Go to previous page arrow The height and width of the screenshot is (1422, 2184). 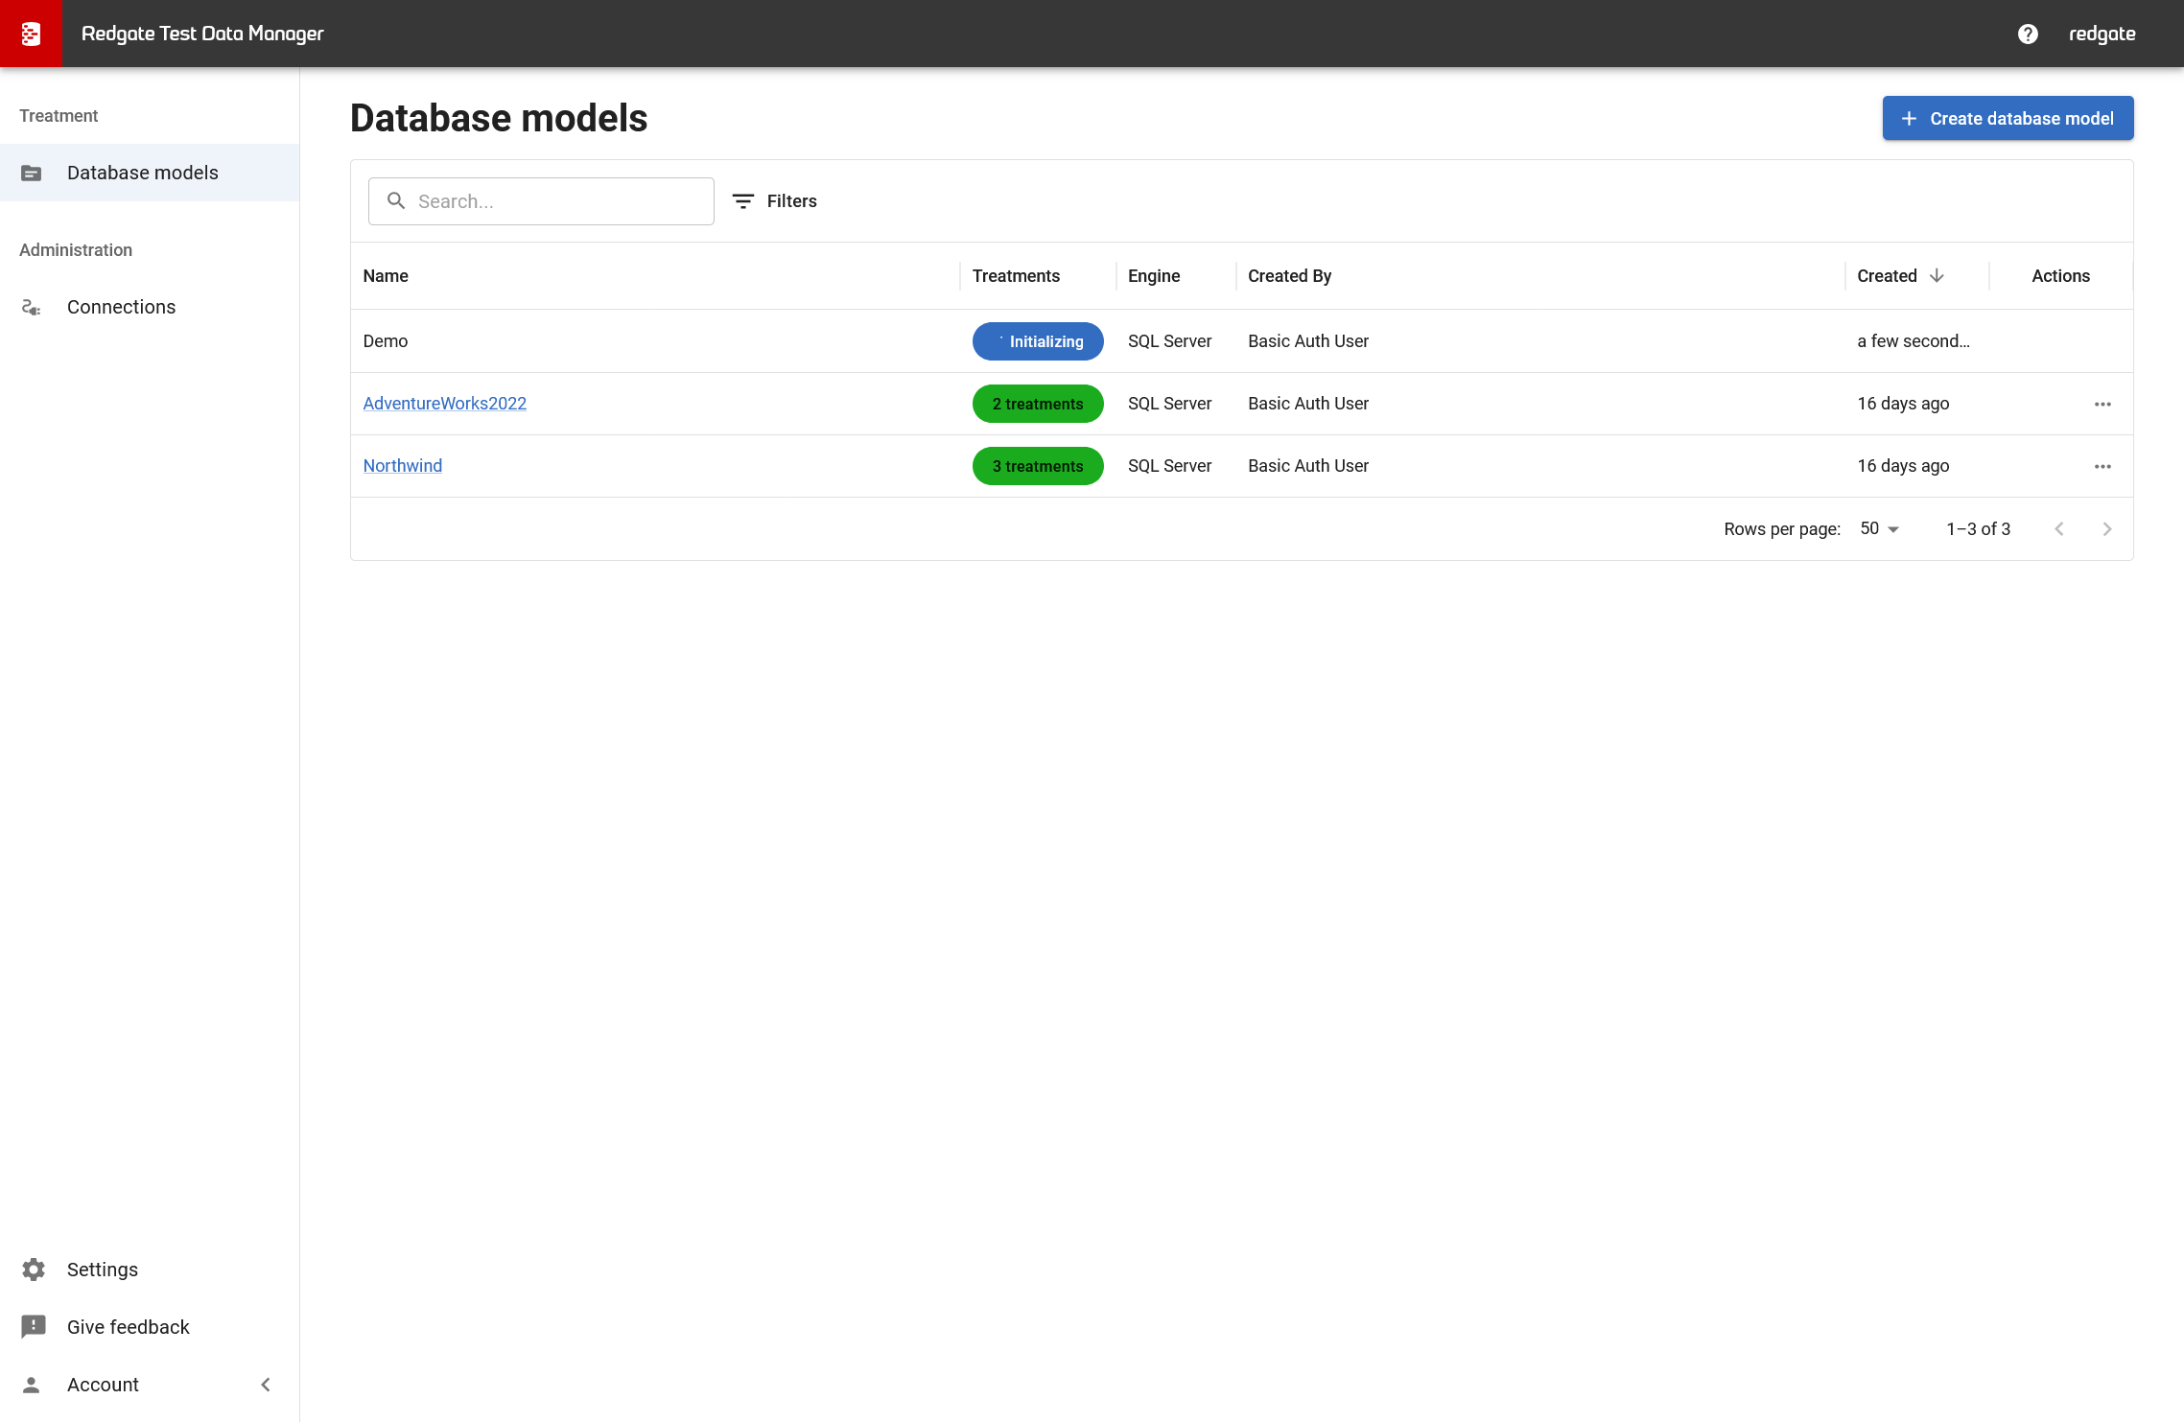click(x=2059, y=529)
